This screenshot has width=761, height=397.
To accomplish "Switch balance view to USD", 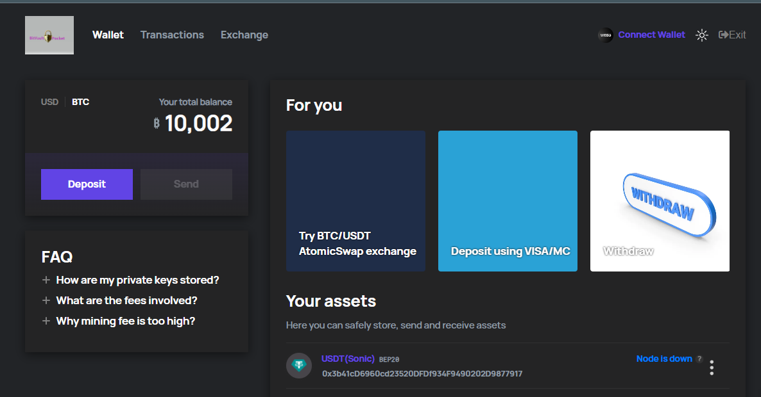I will [49, 101].
